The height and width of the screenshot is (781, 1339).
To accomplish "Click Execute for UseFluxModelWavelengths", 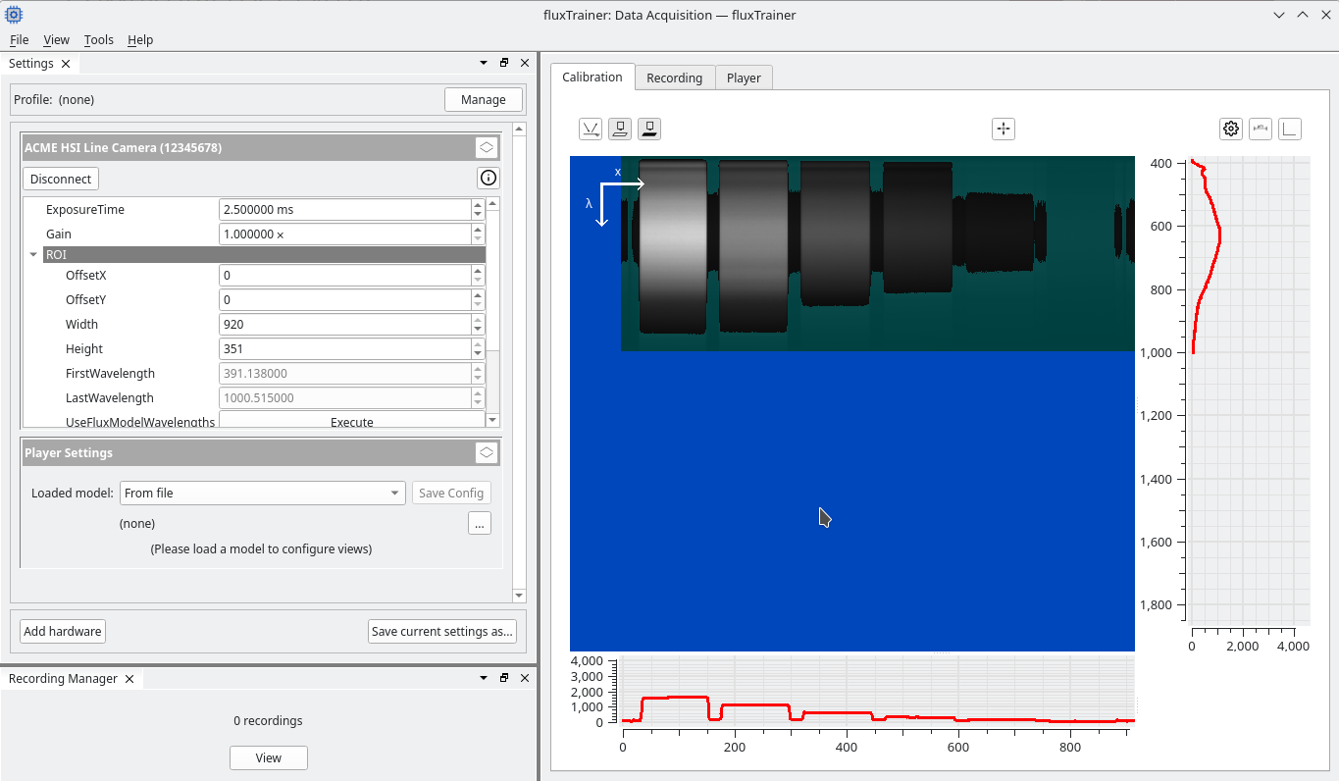I will 352,422.
